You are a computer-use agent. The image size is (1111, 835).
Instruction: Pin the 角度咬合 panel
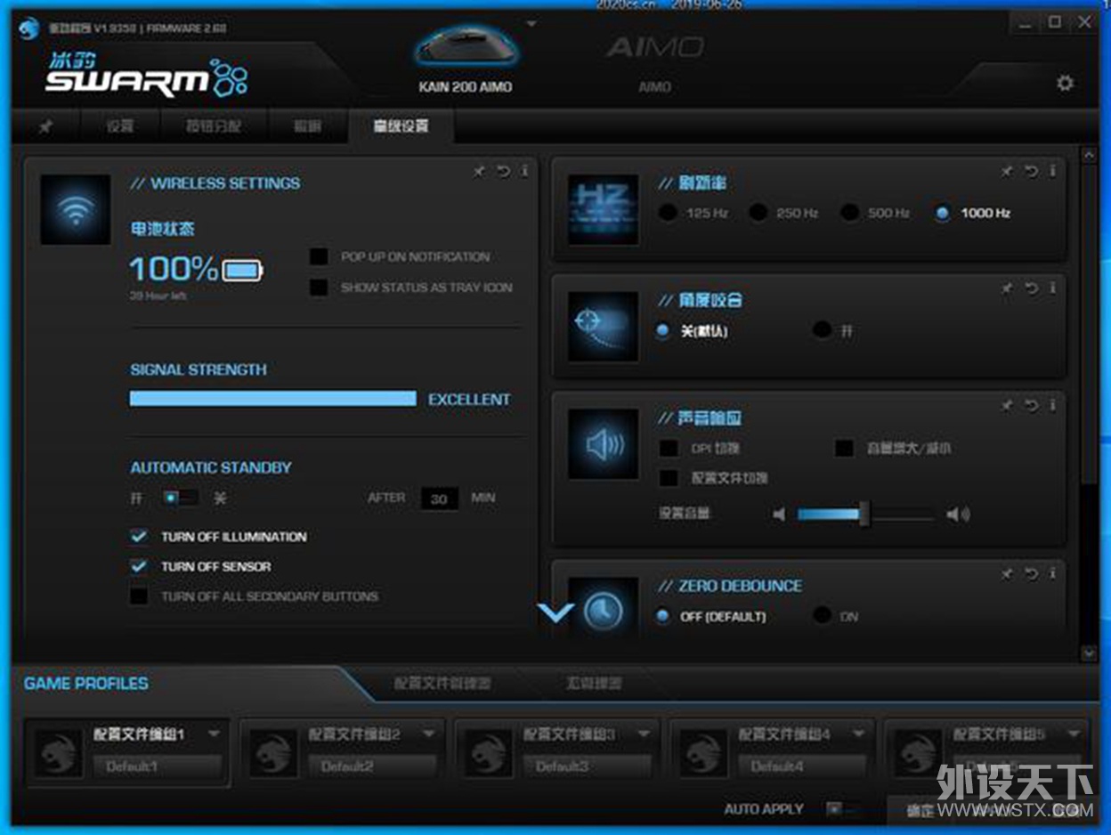pyautogui.click(x=1008, y=288)
